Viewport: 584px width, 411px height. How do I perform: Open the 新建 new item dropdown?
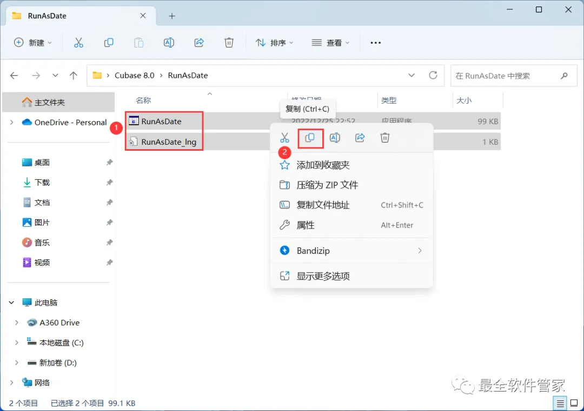pos(33,43)
